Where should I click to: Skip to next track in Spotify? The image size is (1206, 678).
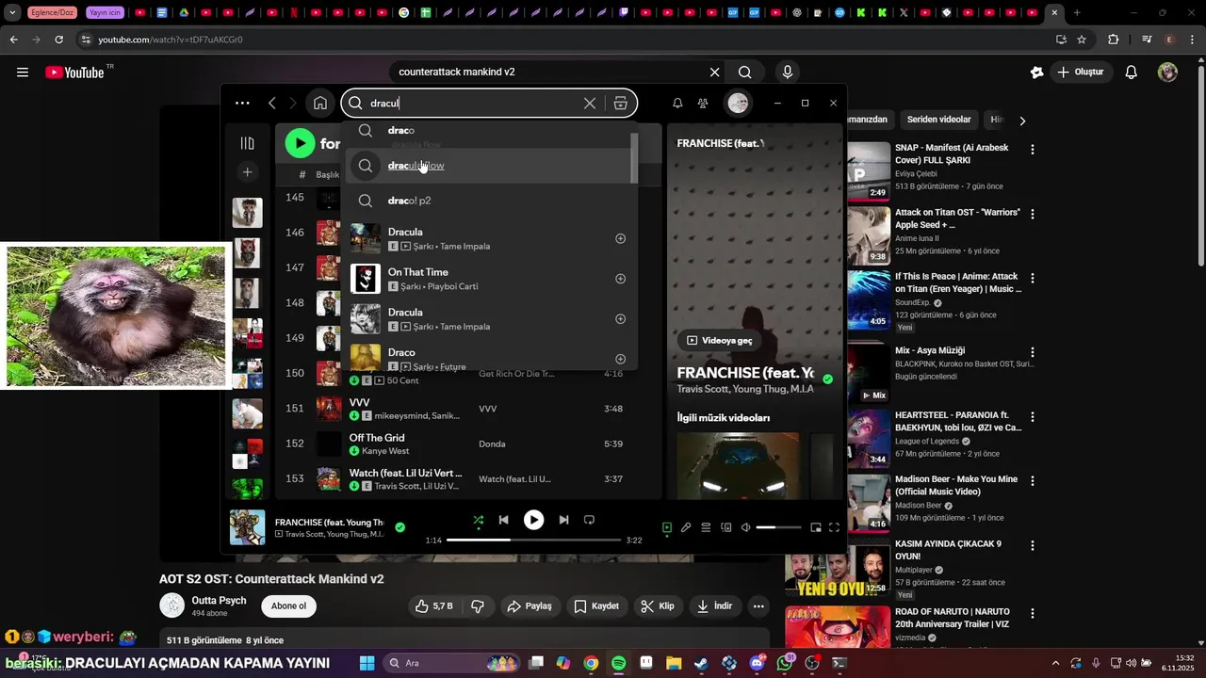(x=563, y=520)
